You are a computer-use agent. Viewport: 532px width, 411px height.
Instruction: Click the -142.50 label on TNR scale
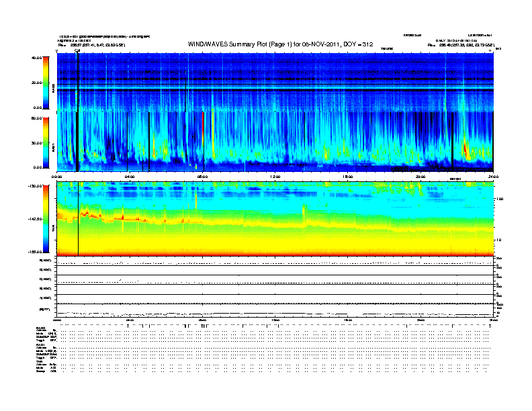pyautogui.click(x=36, y=219)
